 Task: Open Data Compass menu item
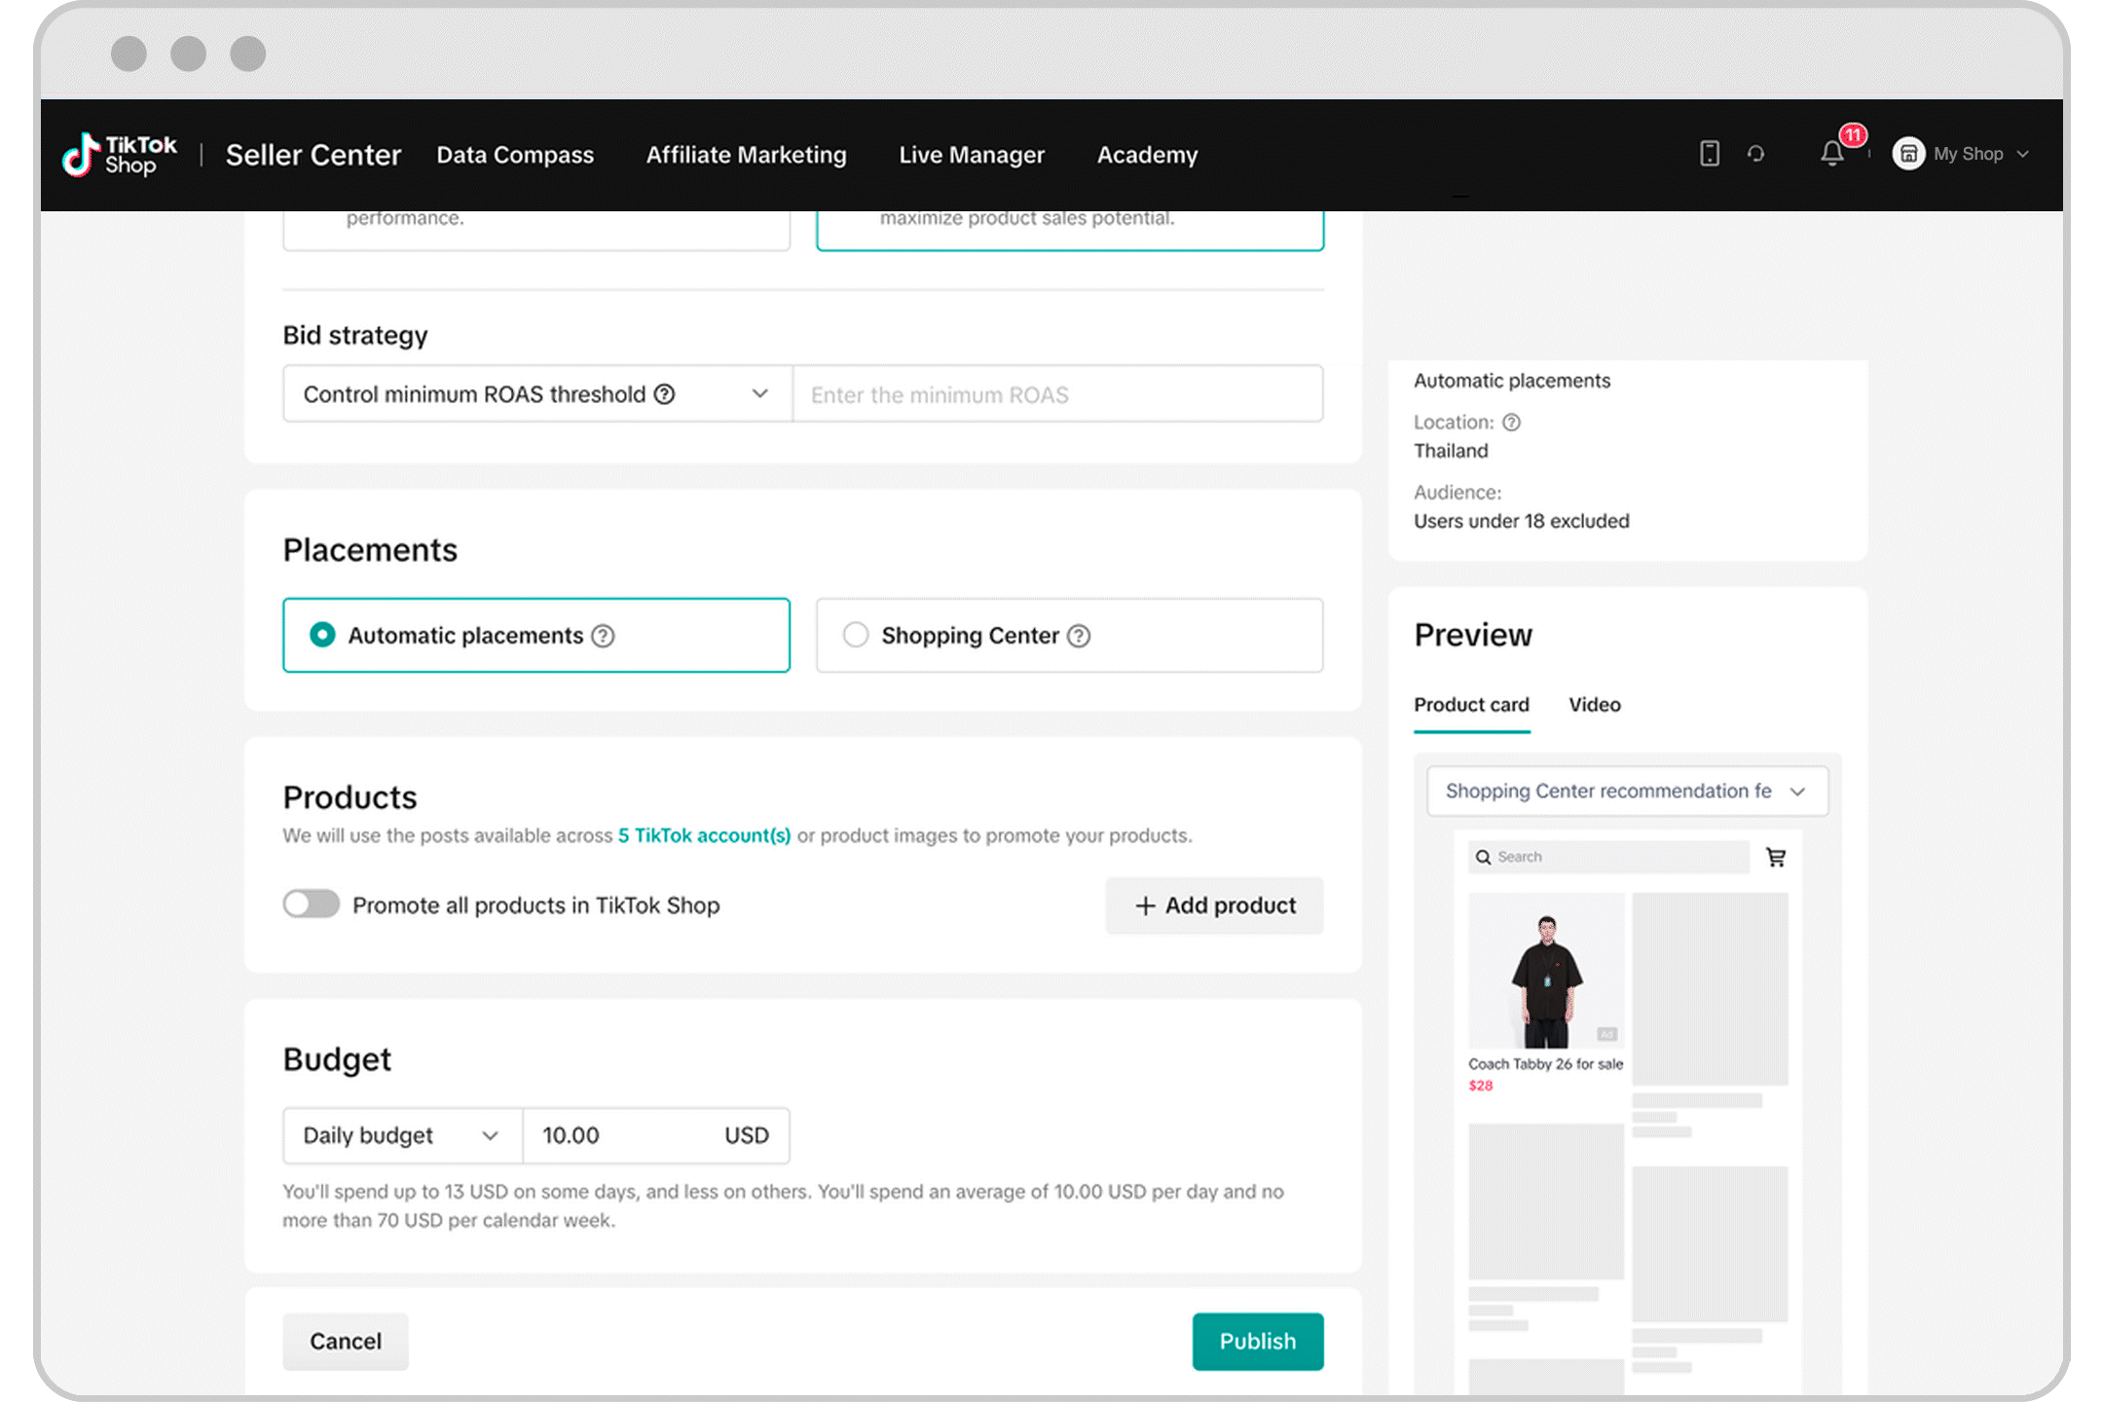click(513, 155)
